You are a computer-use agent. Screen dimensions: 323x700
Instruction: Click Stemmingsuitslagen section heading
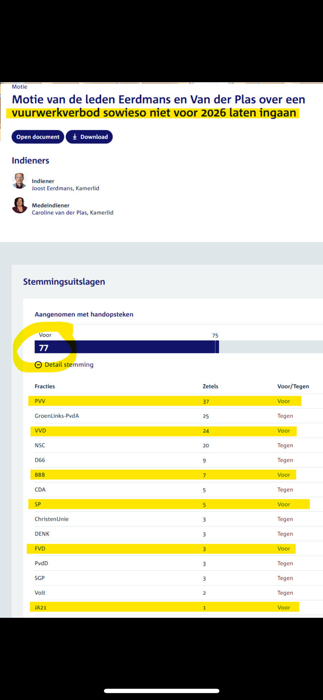[x=64, y=282]
